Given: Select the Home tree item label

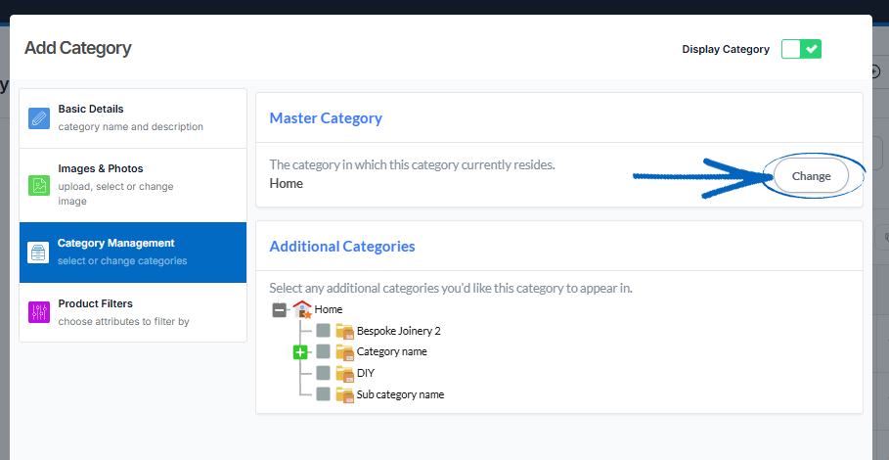Looking at the screenshot, I should pyautogui.click(x=329, y=309).
